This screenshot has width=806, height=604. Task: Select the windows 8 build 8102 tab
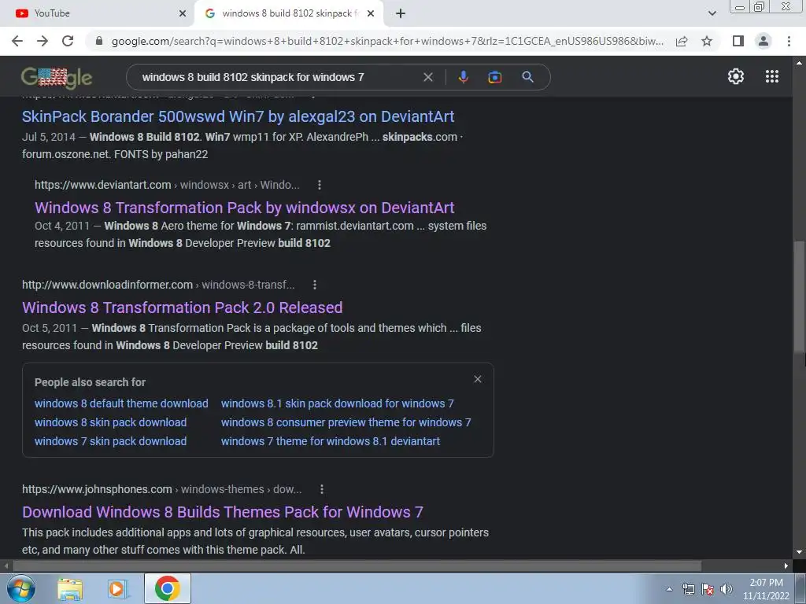(288, 13)
